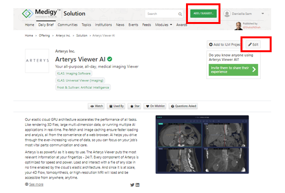Click the Daniella Sam avatar icon
Viewport: 285px width, 193px height.
pyautogui.click(x=227, y=14)
